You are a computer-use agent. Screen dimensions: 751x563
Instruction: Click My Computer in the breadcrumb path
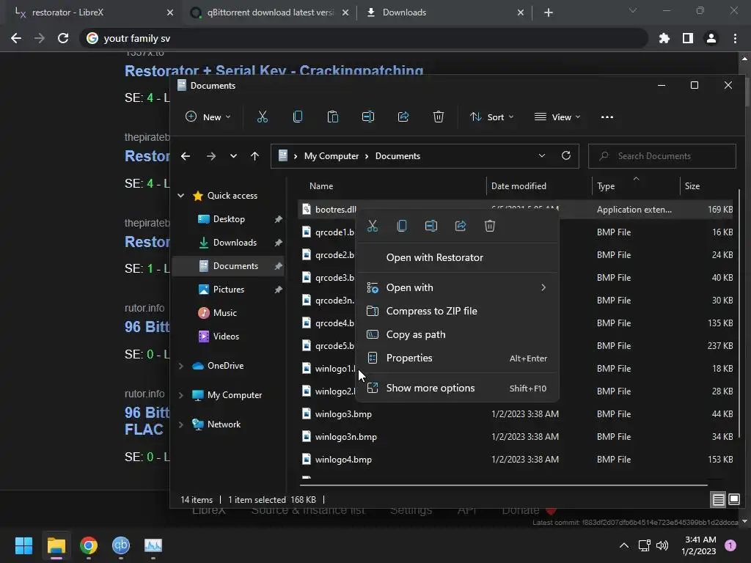pyautogui.click(x=331, y=156)
